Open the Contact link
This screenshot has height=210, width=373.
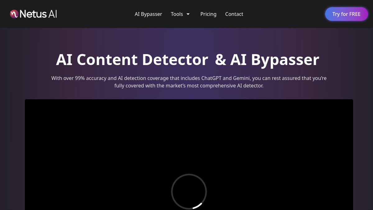tap(234, 14)
